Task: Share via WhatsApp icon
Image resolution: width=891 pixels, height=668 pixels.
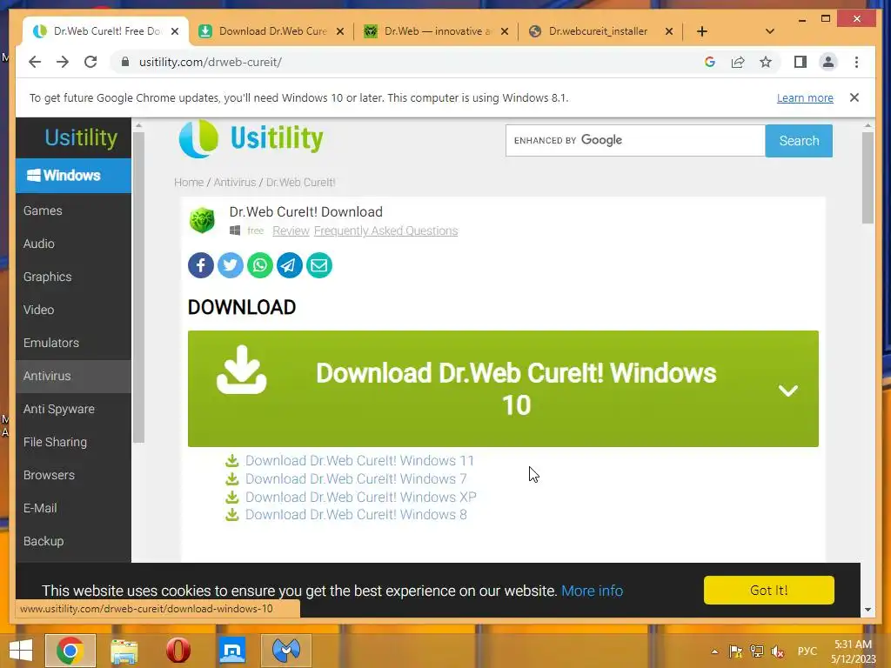Action: click(259, 265)
